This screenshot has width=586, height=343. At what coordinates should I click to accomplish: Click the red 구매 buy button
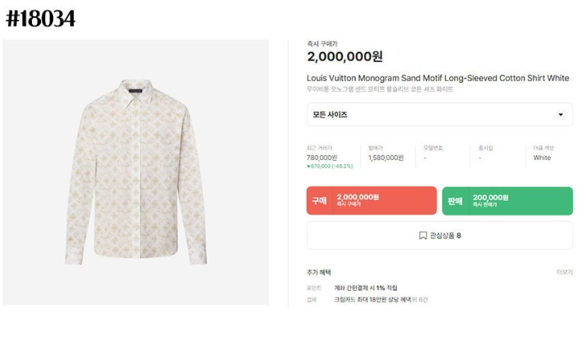coord(372,201)
